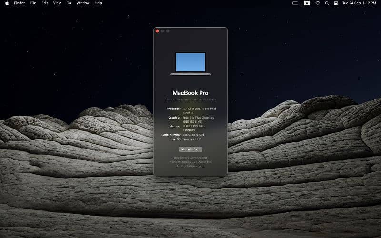
Task: Open the Help menu
Action: click(98, 3)
